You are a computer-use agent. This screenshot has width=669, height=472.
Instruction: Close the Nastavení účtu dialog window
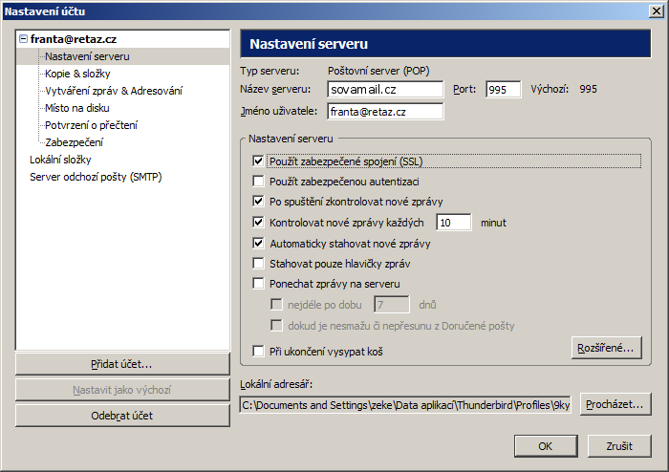(x=655, y=11)
